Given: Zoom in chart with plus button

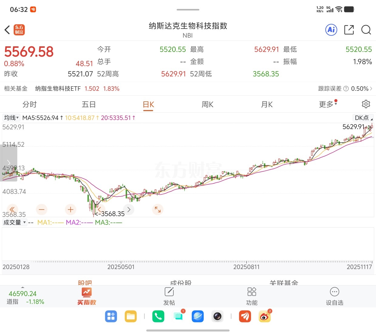Looking at the screenshot, I should (x=71, y=209).
